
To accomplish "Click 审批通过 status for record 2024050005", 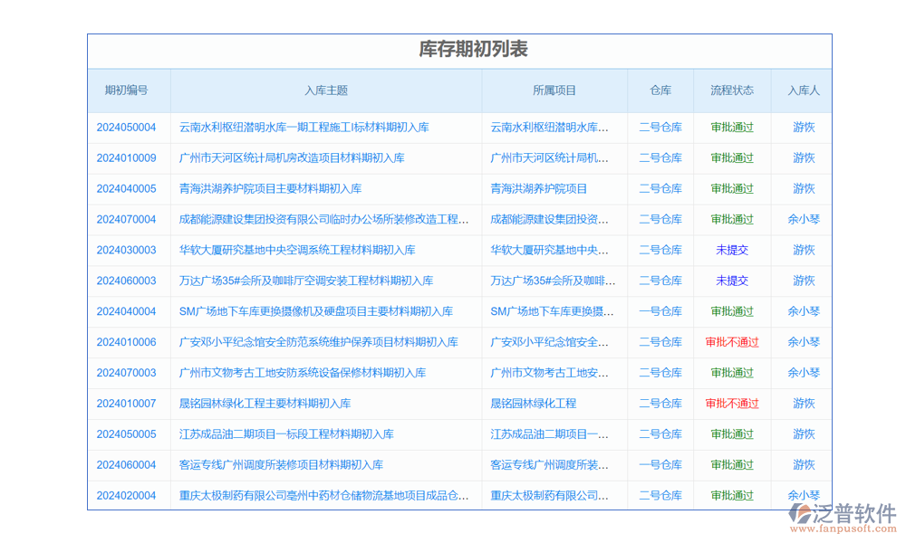I will pyautogui.click(x=732, y=434).
